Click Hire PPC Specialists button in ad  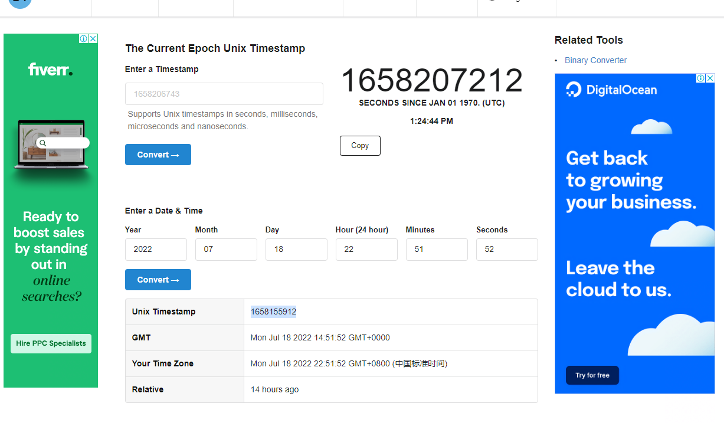pos(51,343)
